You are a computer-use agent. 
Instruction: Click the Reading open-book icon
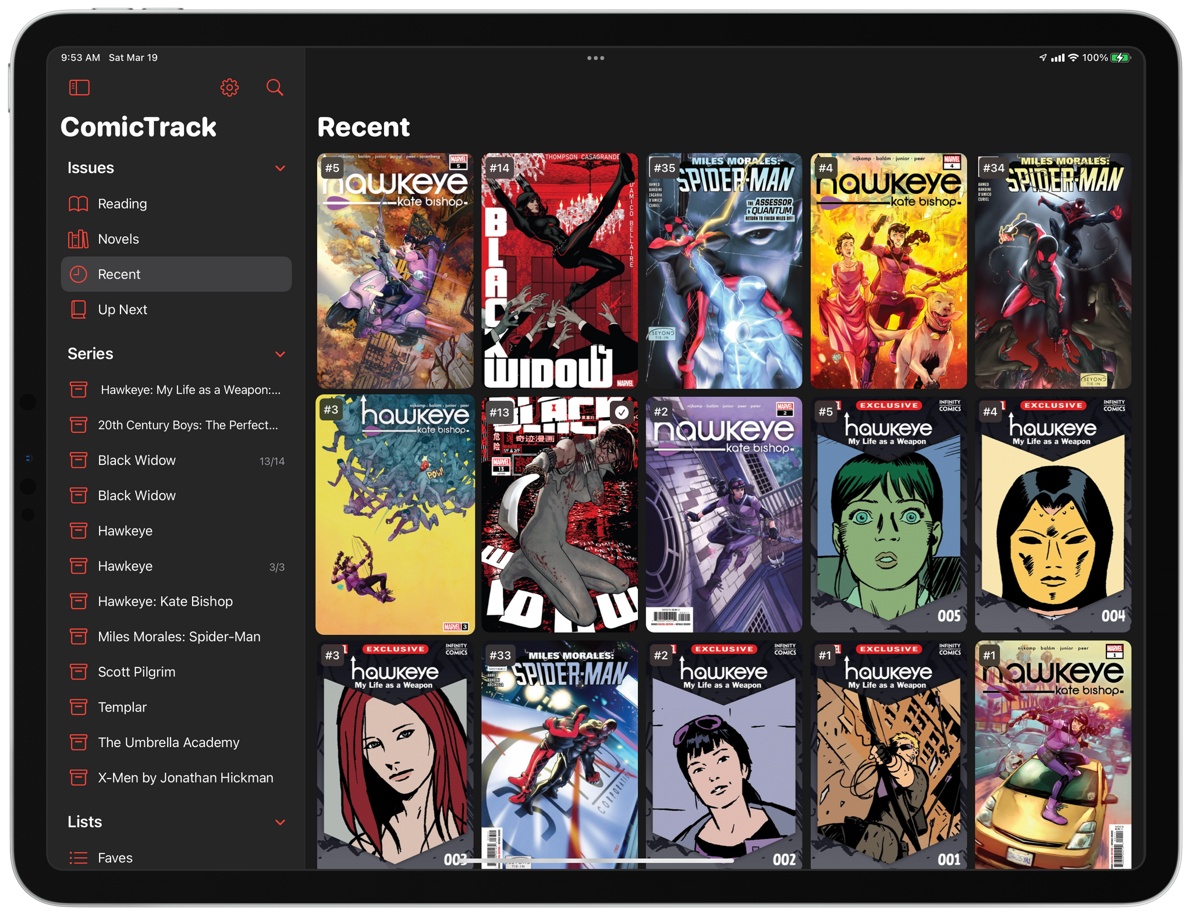click(79, 204)
